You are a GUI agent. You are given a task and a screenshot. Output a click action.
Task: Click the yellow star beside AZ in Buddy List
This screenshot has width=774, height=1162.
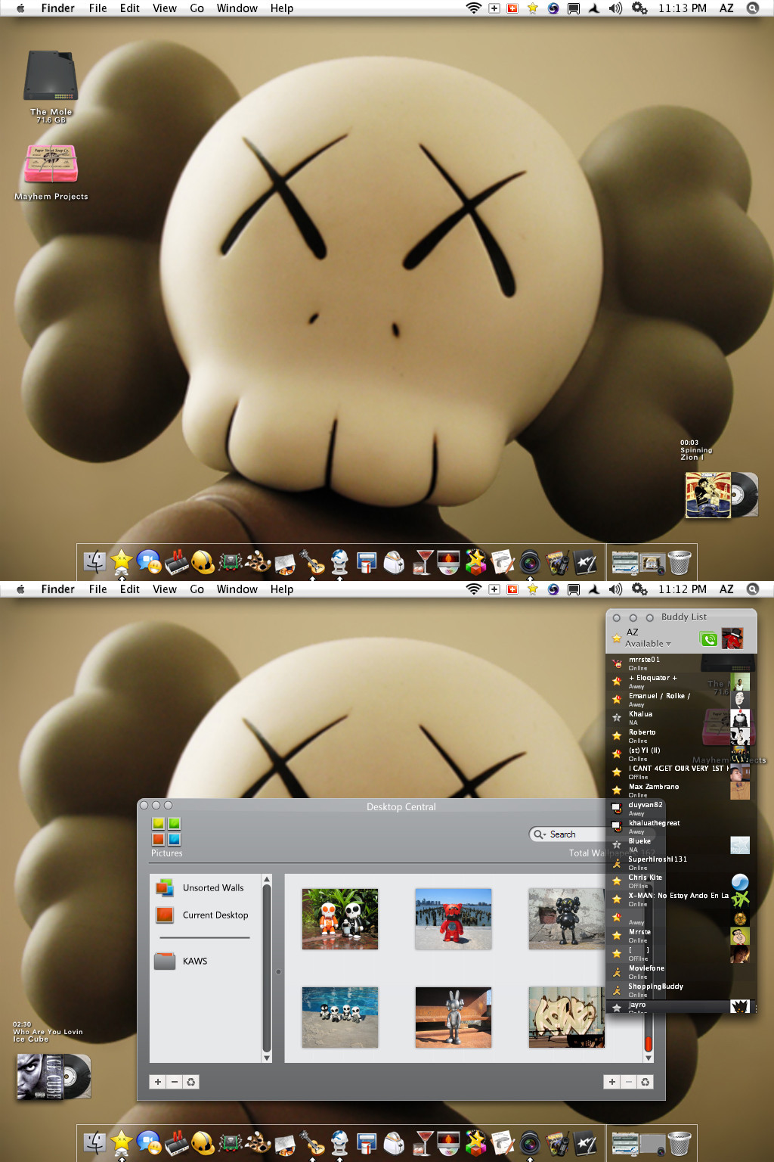click(x=617, y=638)
